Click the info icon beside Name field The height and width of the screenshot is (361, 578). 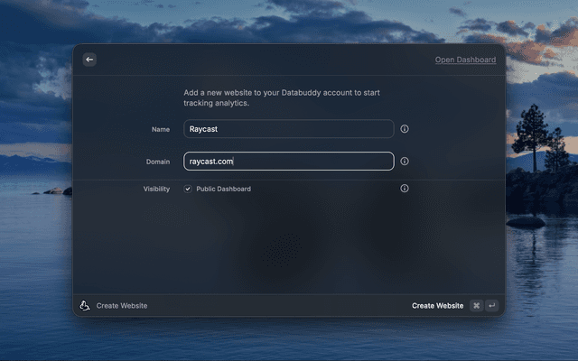tap(405, 129)
